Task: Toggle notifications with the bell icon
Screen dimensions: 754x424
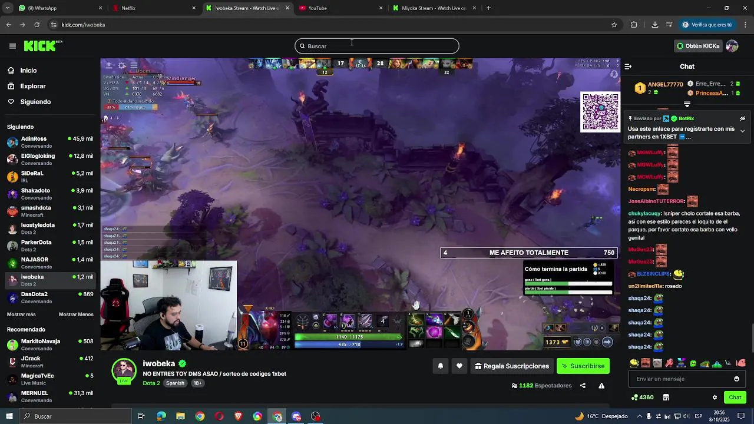Action: [440, 366]
